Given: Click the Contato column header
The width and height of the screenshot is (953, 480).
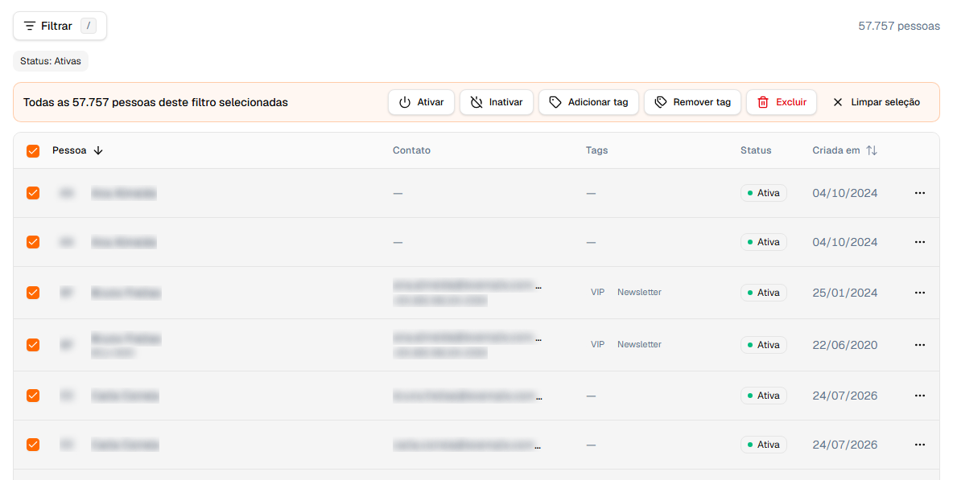Looking at the screenshot, I should (411, 150).
